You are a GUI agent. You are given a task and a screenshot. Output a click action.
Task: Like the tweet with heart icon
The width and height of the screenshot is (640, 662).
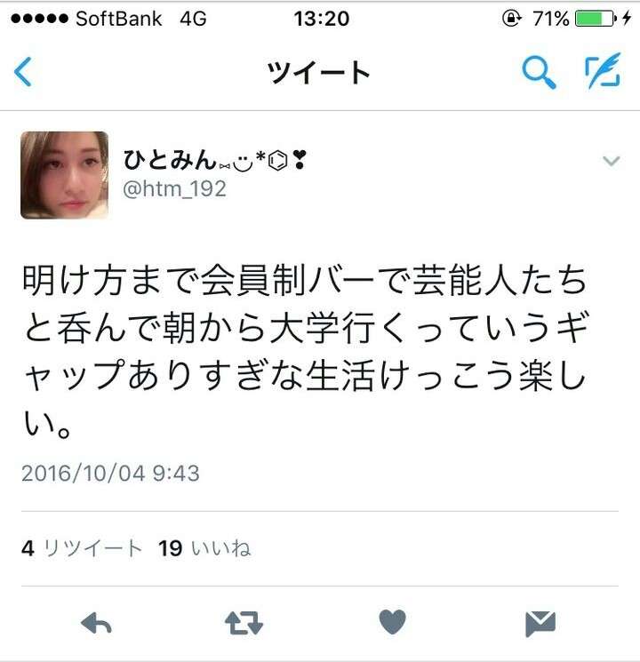pos(393,622)
